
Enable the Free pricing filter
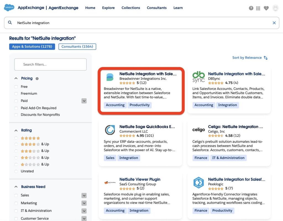tap(17, 86)
